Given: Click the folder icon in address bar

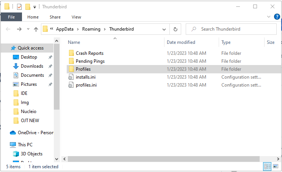Looking at the screenshot, I should click(45, 29).
